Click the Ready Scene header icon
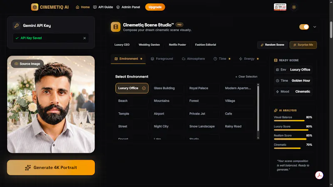The width and height of the screenshot is (333, 187). [276, 60]
